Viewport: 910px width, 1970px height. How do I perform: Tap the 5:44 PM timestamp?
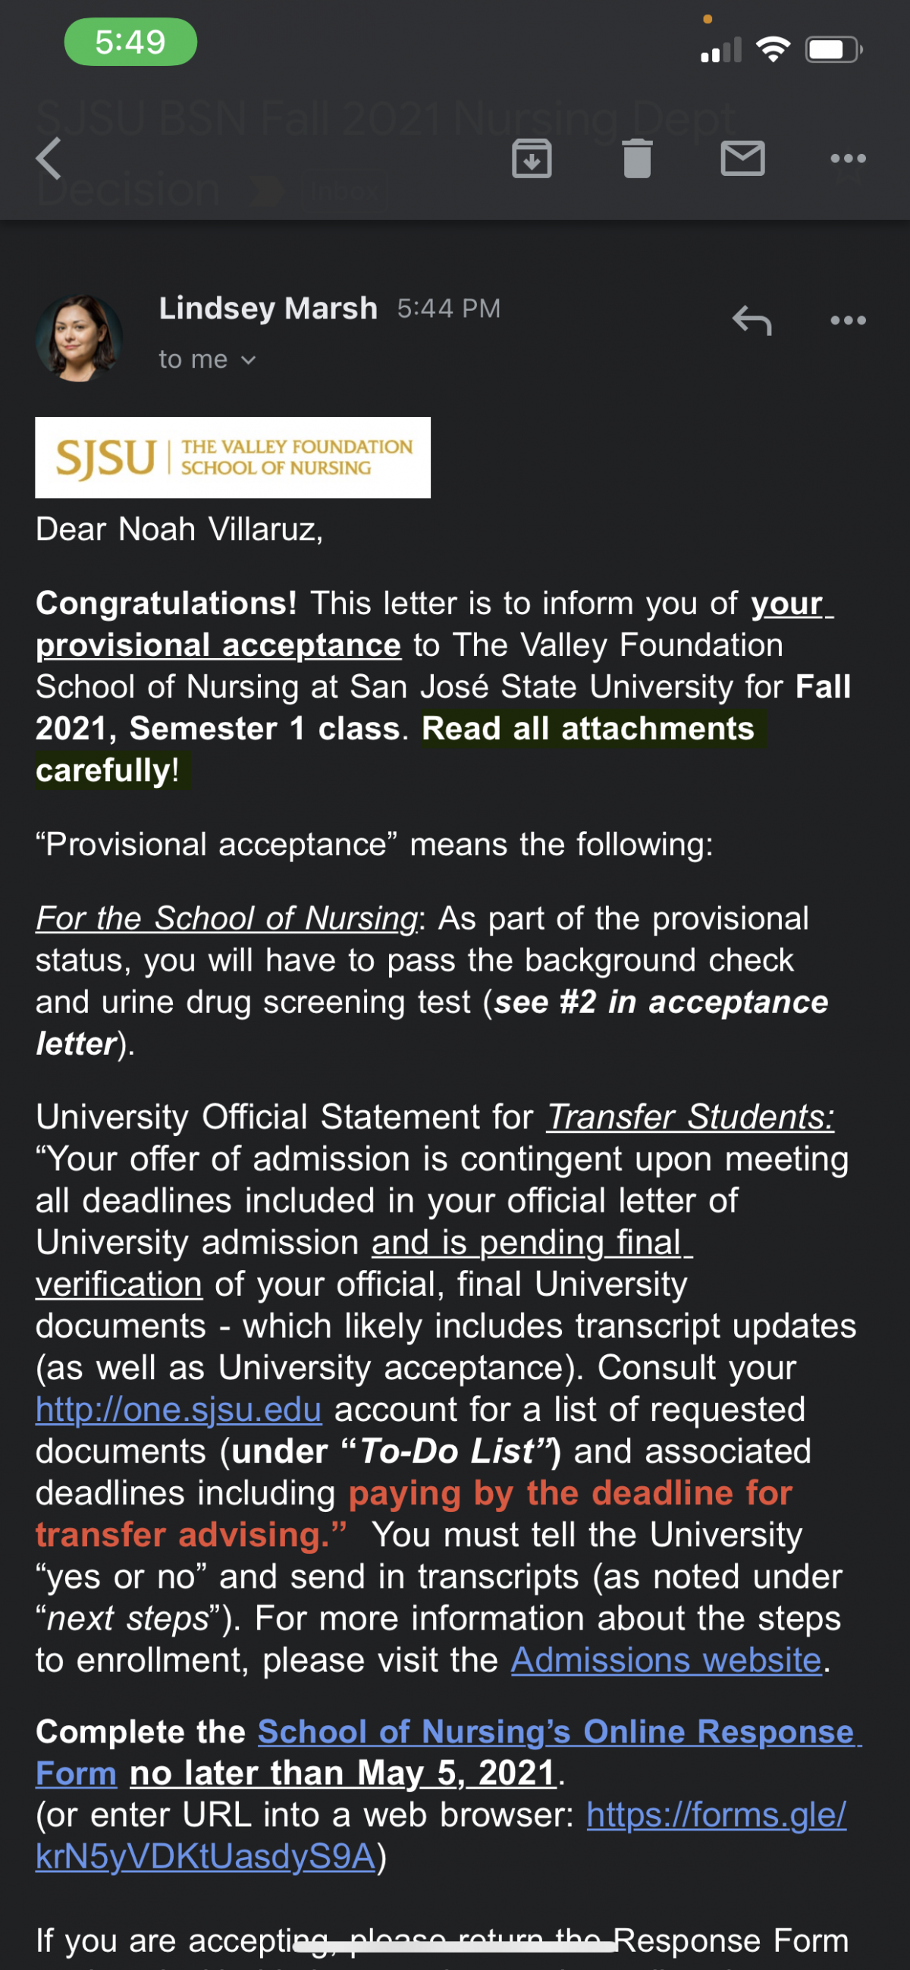point(449,308)
